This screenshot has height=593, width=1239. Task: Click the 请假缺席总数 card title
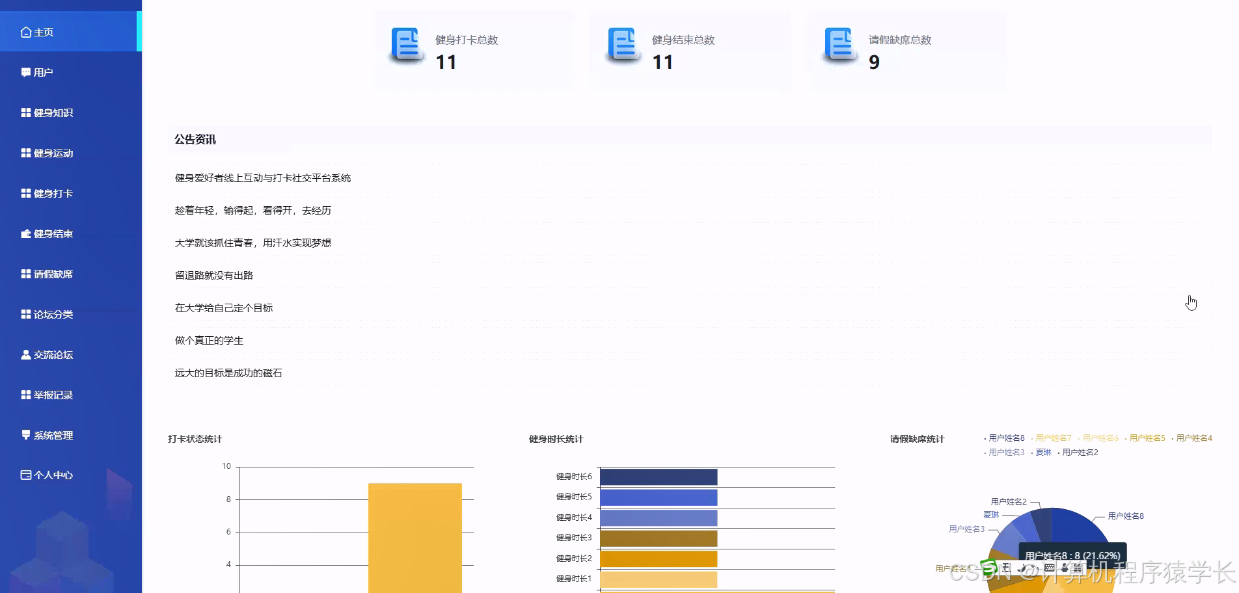[x=900, y=40]
